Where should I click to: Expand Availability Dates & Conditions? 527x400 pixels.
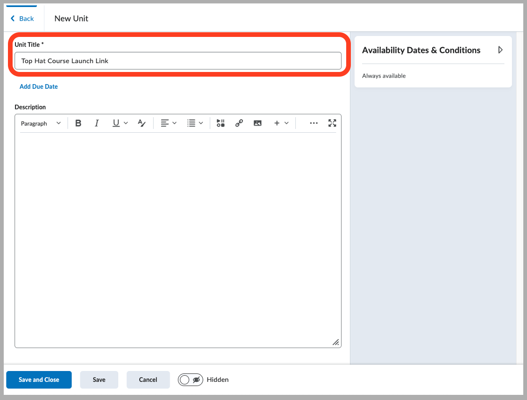pyautogui.click(x=500, y=50)
